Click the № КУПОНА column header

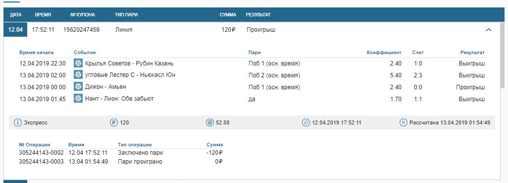click(83, 15)
